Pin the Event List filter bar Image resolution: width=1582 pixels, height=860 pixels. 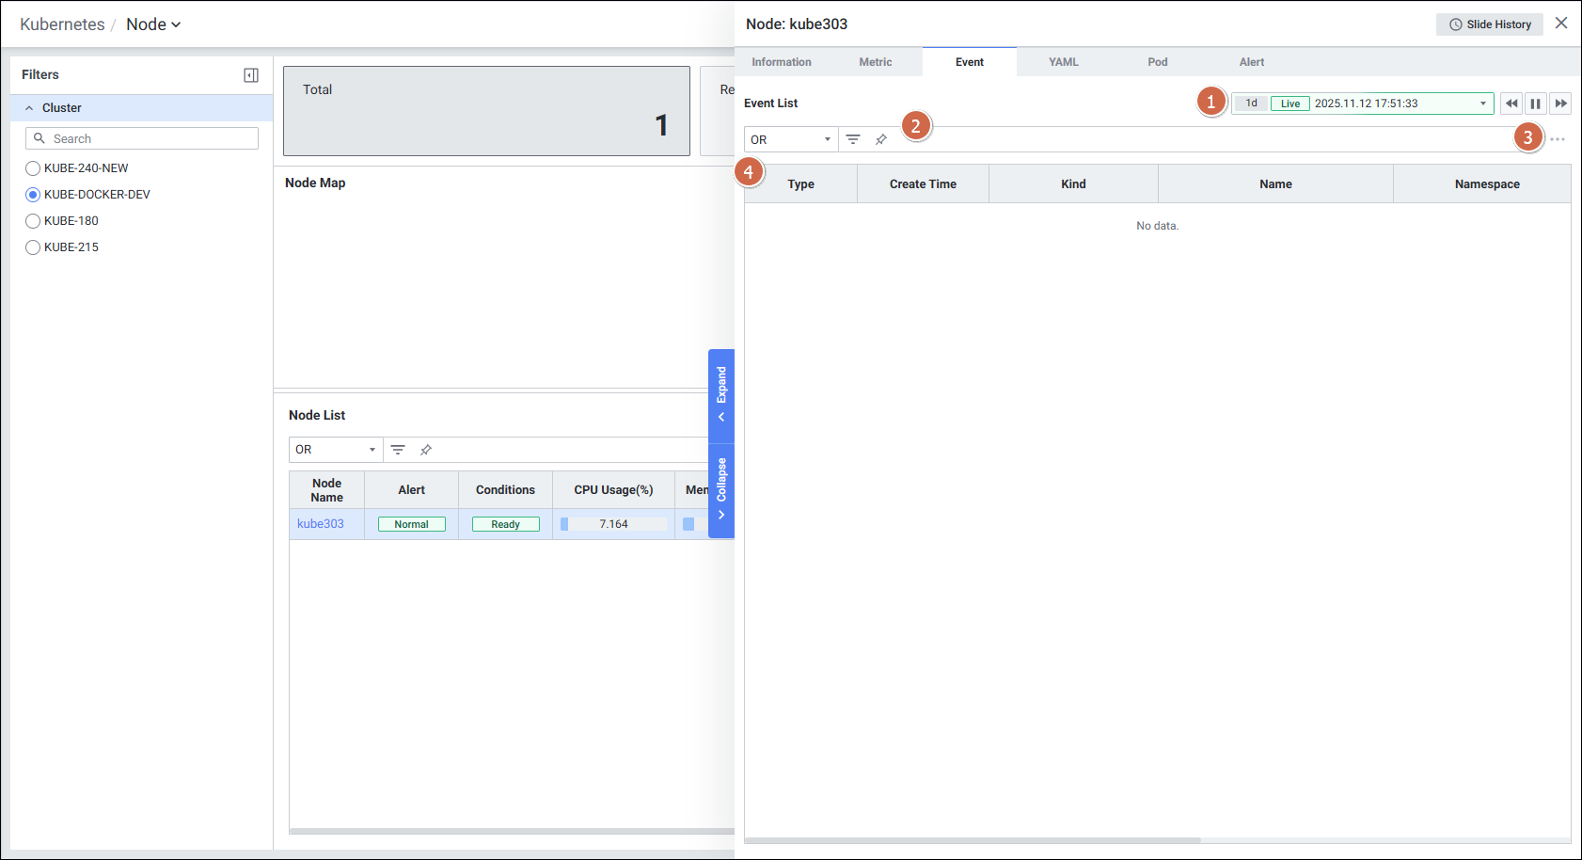coord(881,139)
